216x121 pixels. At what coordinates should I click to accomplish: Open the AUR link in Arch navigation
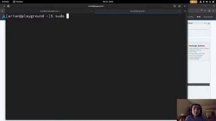(x=198, y=17)
